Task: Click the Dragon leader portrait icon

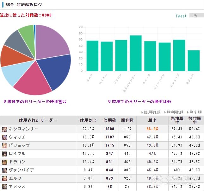Action: (x=4, y=162)
